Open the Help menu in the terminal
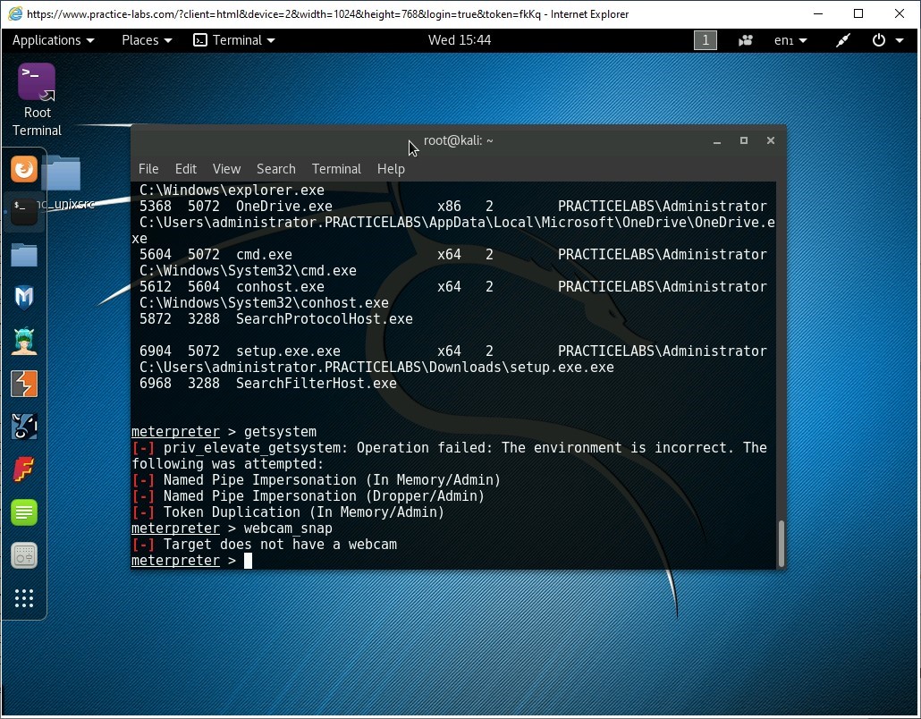Image resolution: width=921 pixels, height=719 pixels. (x=391, y=169)
